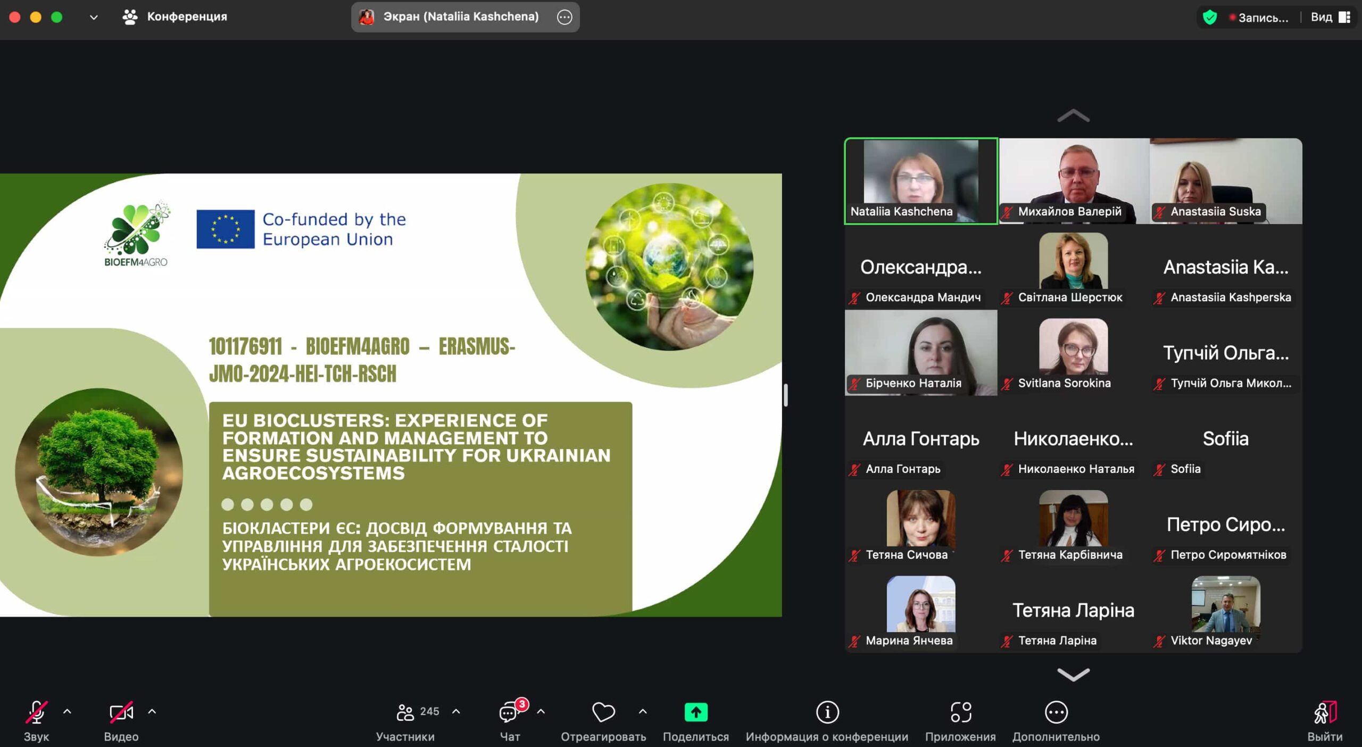Toggle the microphone (Звук) button
Image resolution: width=1362 pixels, height=747 pixels.
coord(36,721)
